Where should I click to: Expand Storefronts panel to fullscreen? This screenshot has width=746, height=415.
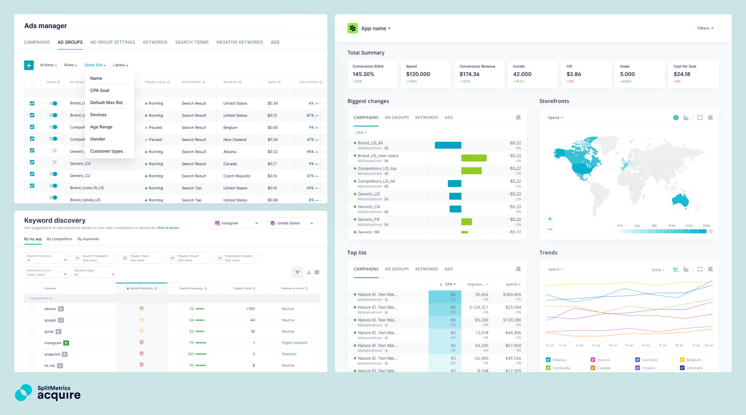[x=700, y=118]
